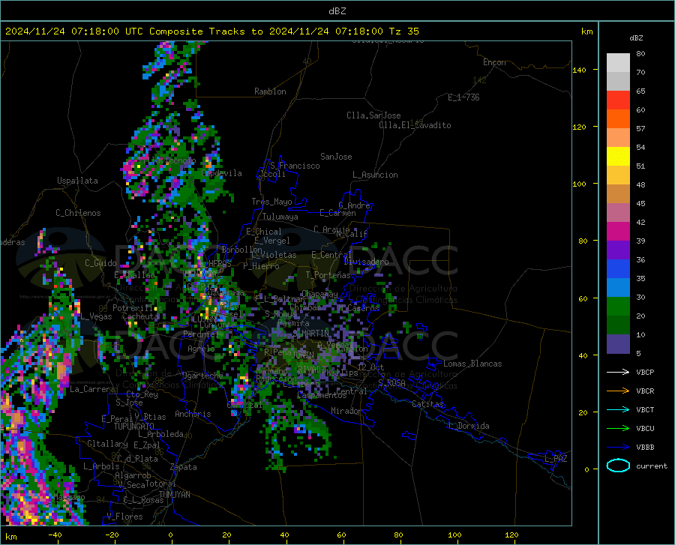675x545 pixels.
Task: Click the red 60 dBZ legend swatch
Action: [x=618, y=100]
